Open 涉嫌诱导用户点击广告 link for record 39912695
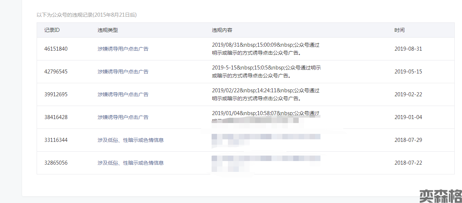Image resolution: width=462 pixels, height=203 pixels. point(123,94)
